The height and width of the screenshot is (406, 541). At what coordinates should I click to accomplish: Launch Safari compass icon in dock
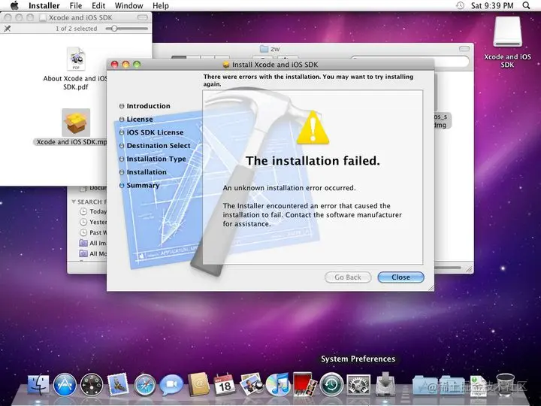coord(145,384)
